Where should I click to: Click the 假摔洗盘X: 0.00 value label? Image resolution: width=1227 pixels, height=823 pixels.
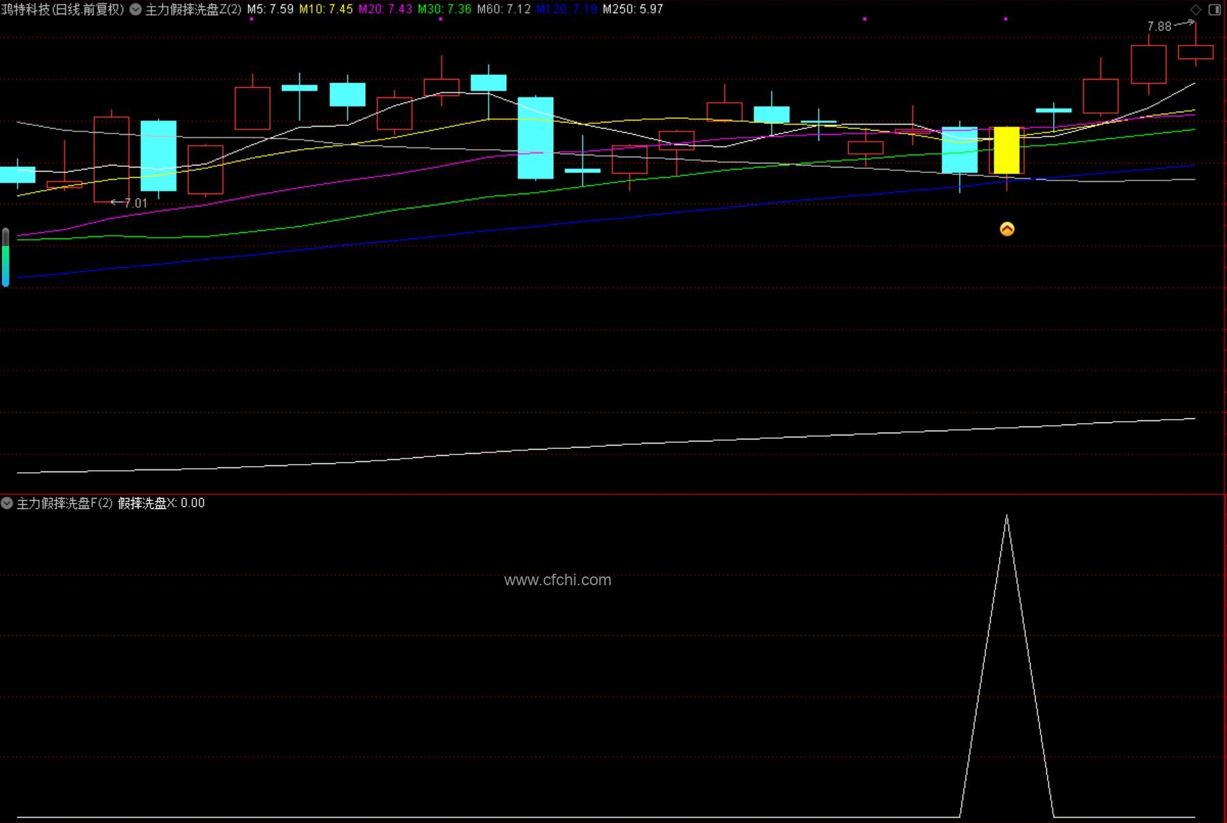pyautogui.click(x=161, y=503)
